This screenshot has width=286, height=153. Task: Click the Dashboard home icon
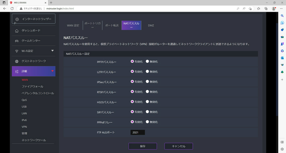17,31
